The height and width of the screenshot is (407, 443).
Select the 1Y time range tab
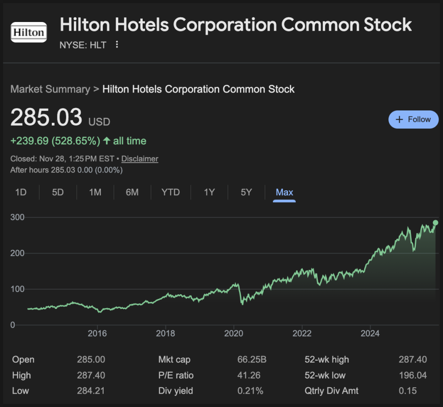(x=209, y=192)
